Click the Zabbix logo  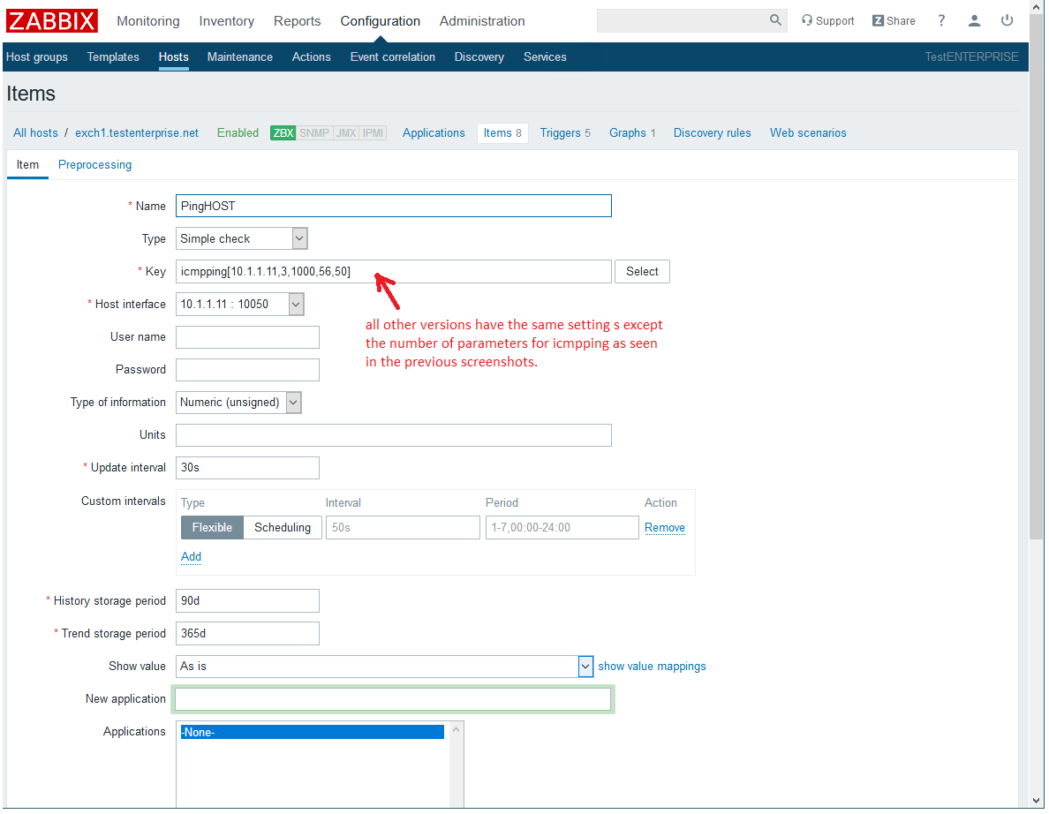tap(52, 20)
